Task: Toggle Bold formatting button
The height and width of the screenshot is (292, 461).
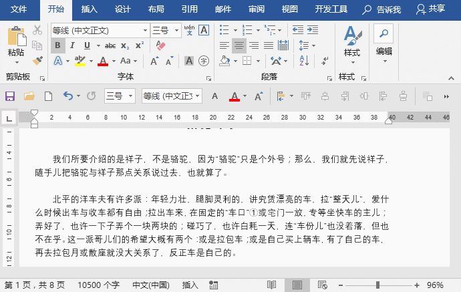Action: pos(58,45)
